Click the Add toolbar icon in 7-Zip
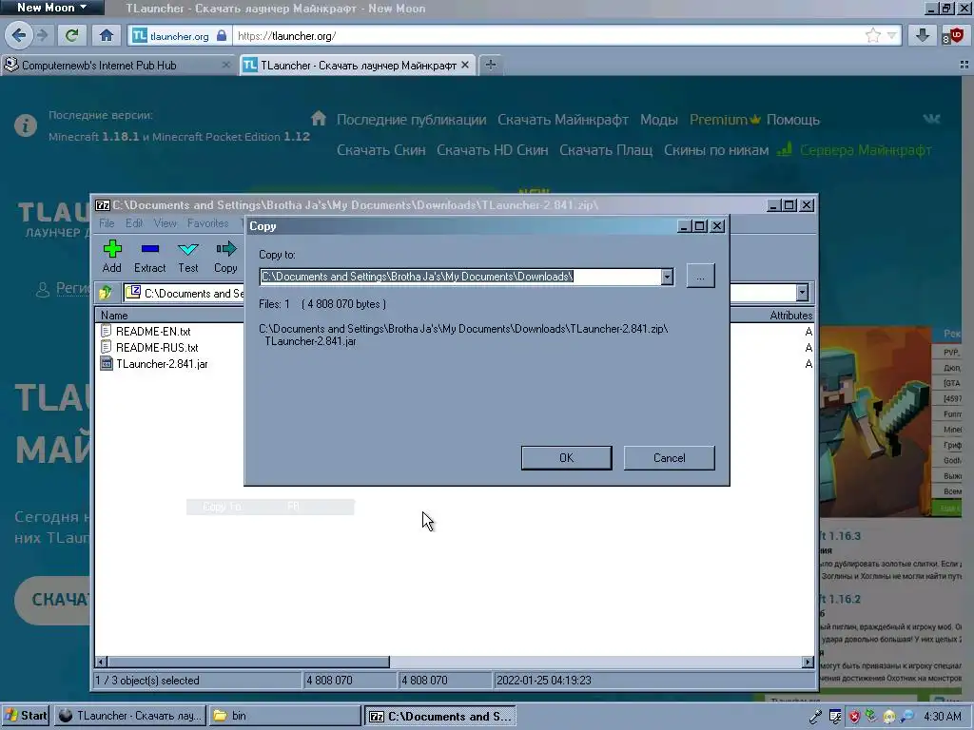The width and height of the screenshot is (974, 730). click(112, 257)
